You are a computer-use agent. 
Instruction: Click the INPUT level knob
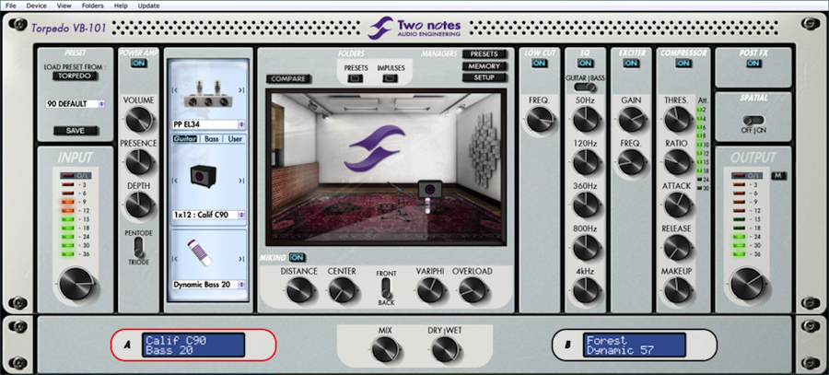(76, 284)
